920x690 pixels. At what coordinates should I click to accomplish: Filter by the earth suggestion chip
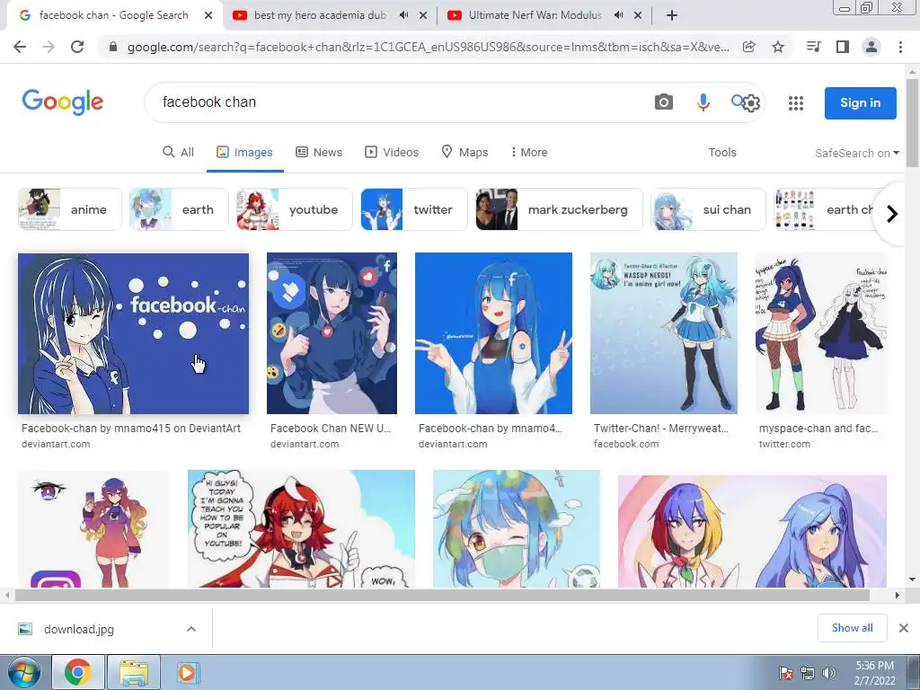point(179,209)
